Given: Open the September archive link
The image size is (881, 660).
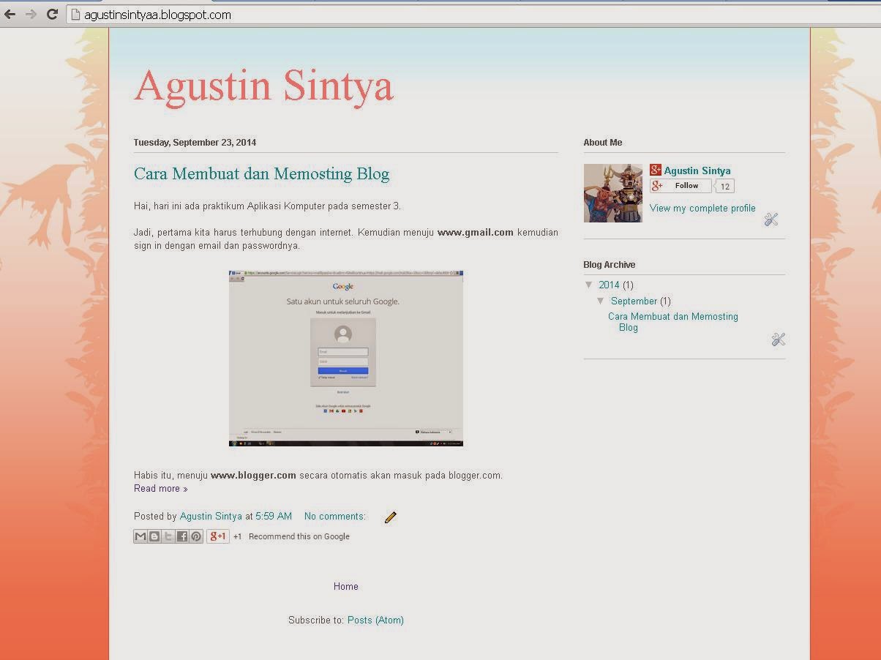Looking at the screenshot, I should click(634, 301).
